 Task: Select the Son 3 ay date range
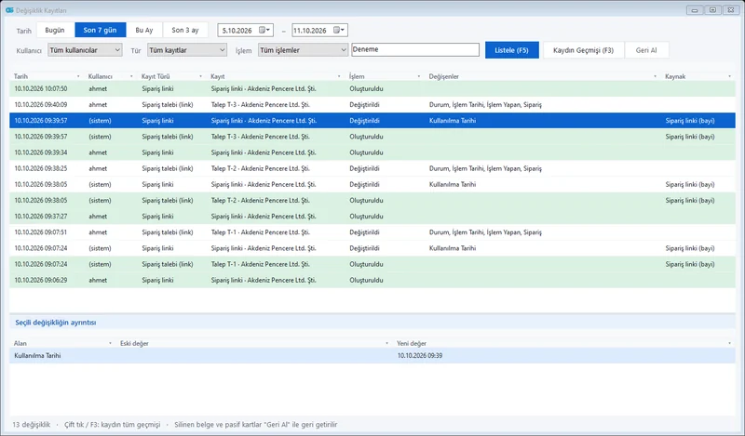(x=185, y=30)
